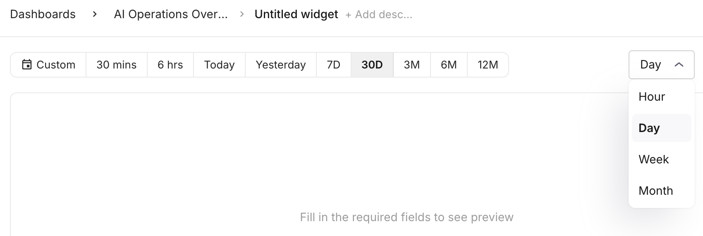Pick Week from granularity options
703x236 pixels.
tap(653, 159)
